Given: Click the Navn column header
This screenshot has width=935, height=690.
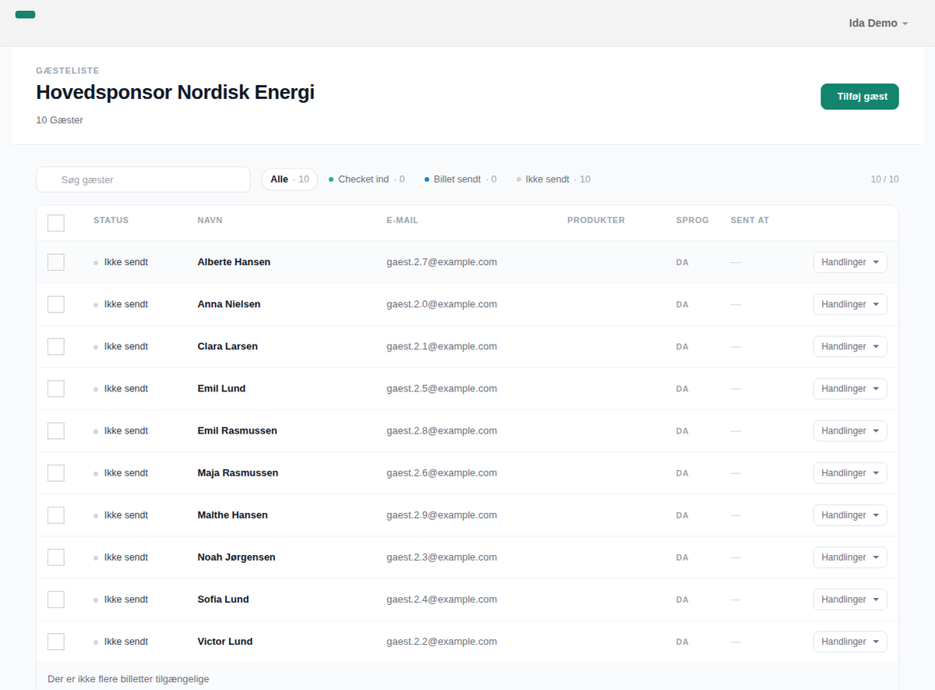Looking at the screenshot, I should point(210,220).
